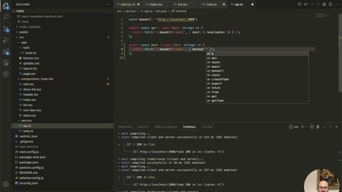The width and height of the screenshot is (342, 192).
Task: Open the timeline history icon in editor toolbar
Action: 299,4
